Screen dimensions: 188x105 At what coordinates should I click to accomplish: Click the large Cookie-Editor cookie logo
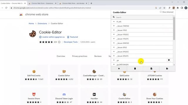click(x=33, y=34)
